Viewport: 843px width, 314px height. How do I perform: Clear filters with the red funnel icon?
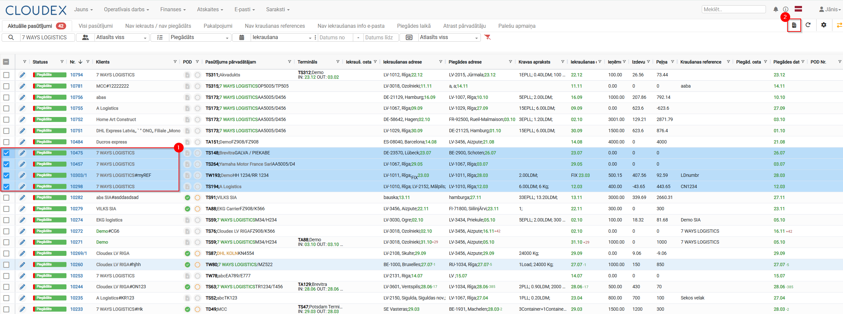pyautogui.click(x=487, y=37)
